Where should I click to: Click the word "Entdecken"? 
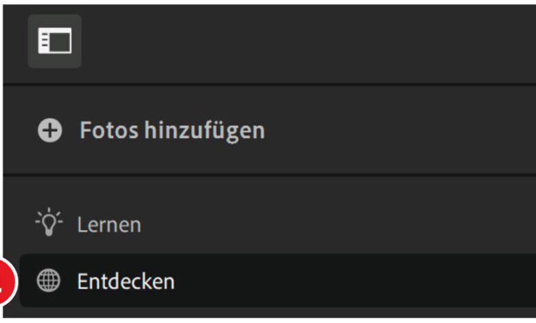125,281
